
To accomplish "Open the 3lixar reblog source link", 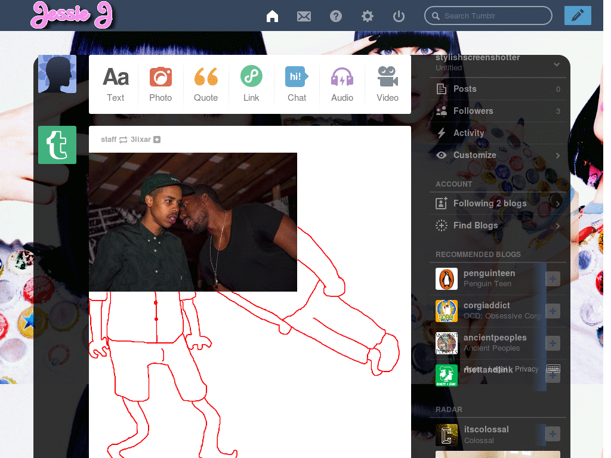I will tap(141, 140).
